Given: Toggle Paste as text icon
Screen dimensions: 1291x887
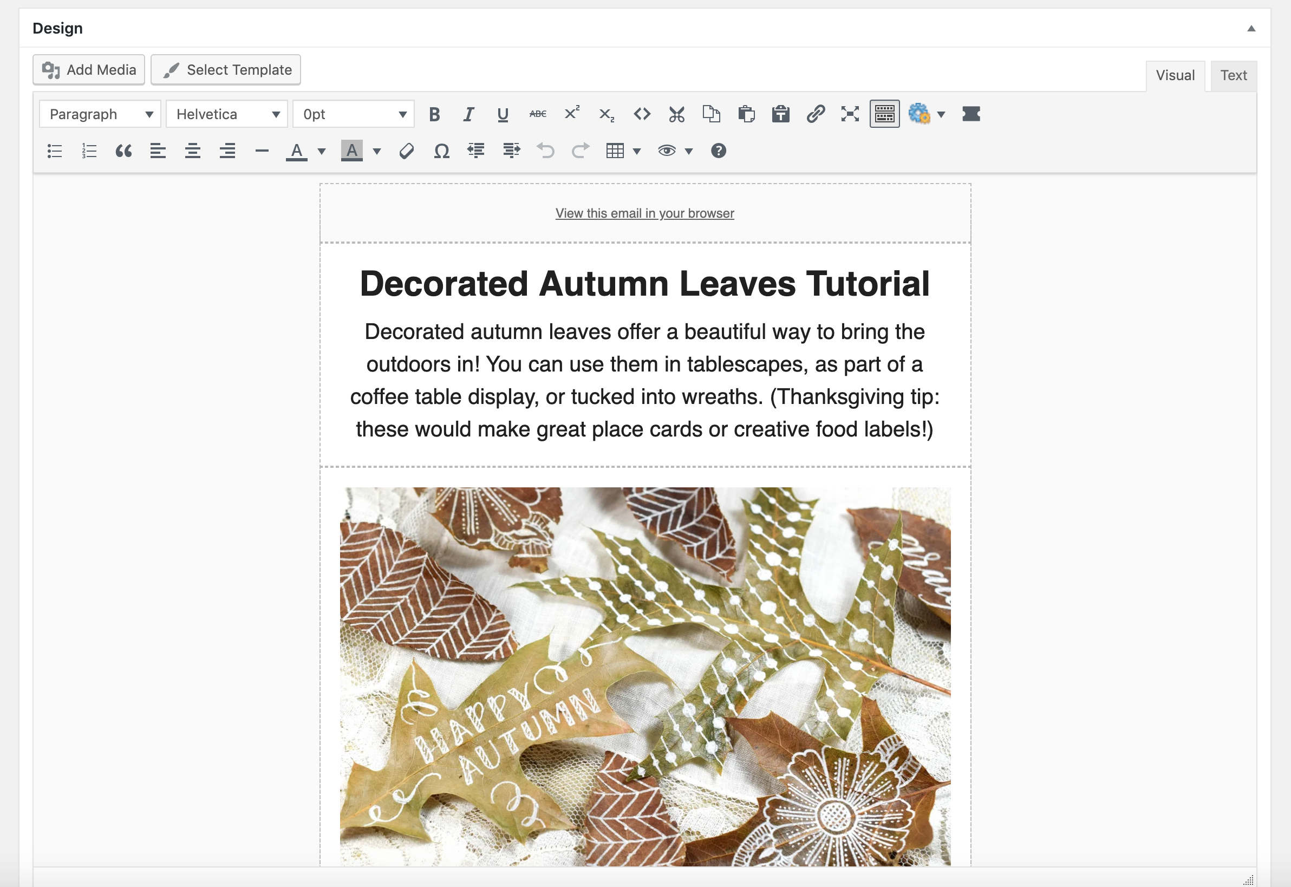Looking at the screenshot, I should [780, 114].
